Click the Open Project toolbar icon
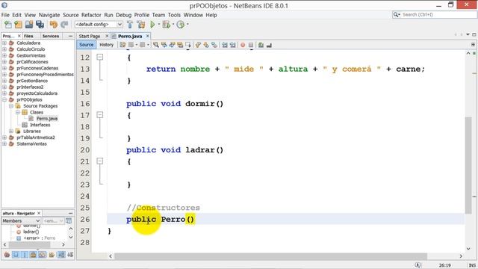478x269 pixels. click(29, 25)
